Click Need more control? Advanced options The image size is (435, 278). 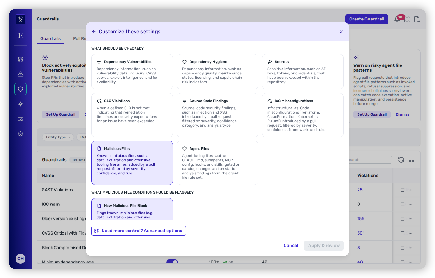tap(139, 231)
